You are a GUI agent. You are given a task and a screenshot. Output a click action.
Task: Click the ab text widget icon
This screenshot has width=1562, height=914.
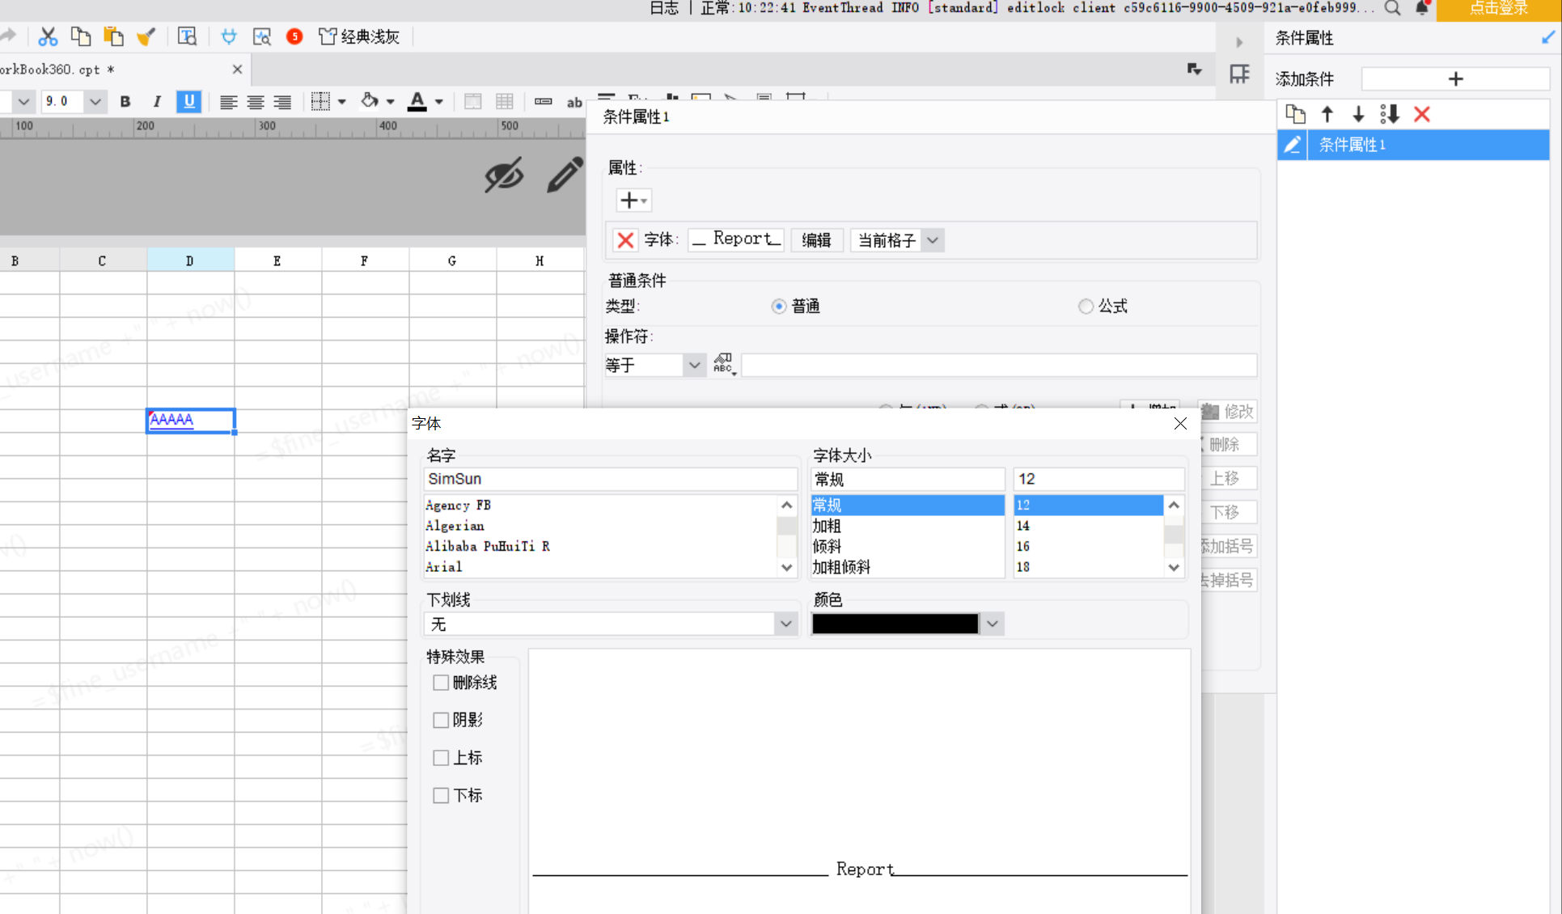coord(574,102)
